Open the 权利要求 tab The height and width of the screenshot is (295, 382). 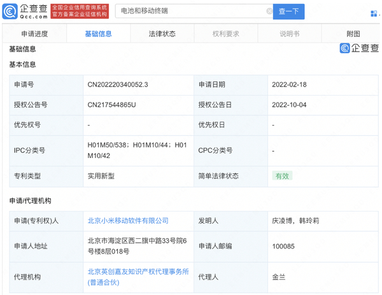pyautogui.click(x=225, y=34)
